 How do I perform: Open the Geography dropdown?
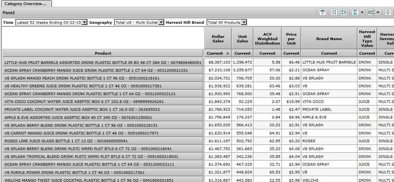(161, 22)
